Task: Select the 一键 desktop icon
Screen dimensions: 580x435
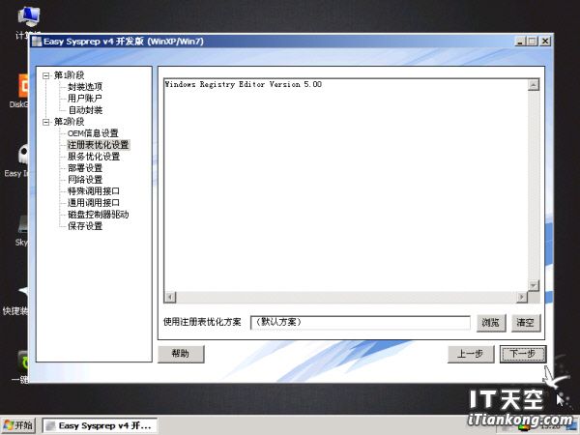Action: tap(20, 366)
